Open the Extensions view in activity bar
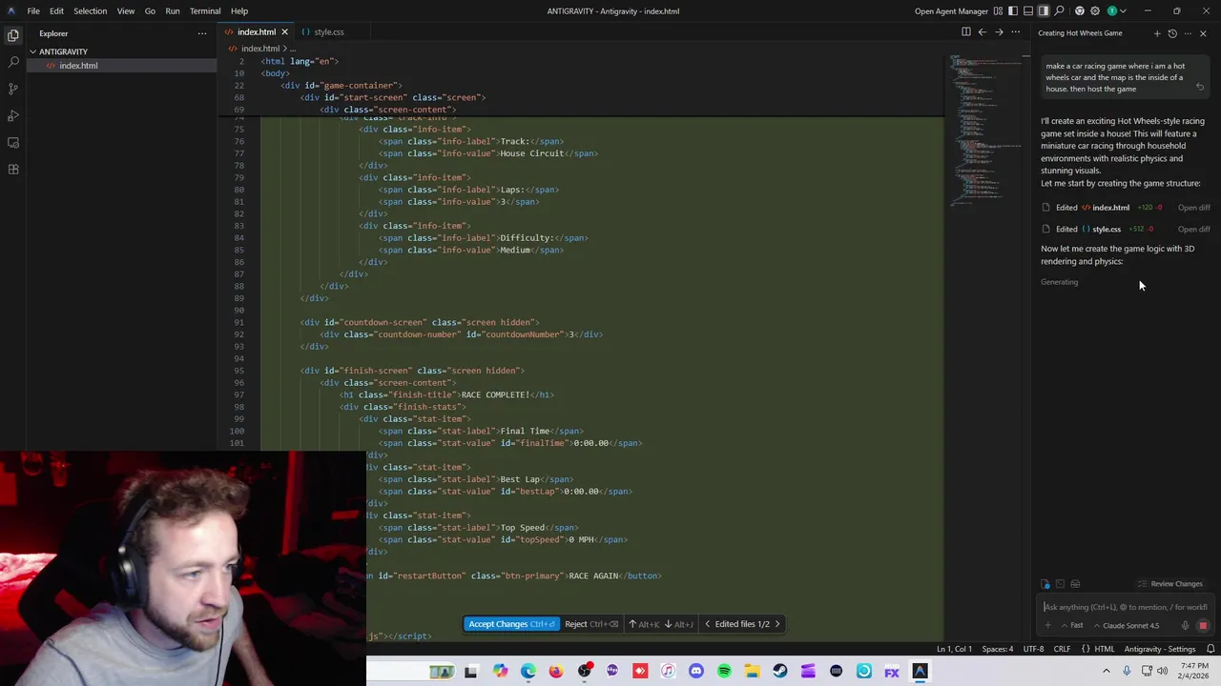1221x686 pixels. click(x=13, y=169)
